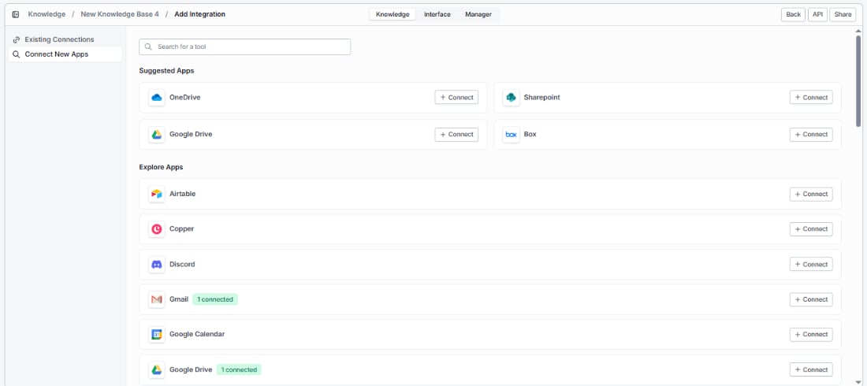Click the Airtable app icon
Viewport: 867px width, 386px height.
tap(157, 194)
